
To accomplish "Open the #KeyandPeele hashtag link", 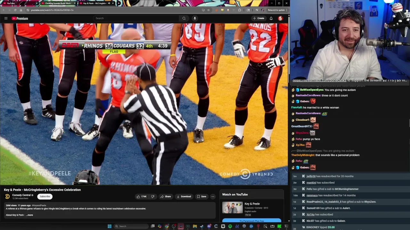I will [x=39, y=205].
